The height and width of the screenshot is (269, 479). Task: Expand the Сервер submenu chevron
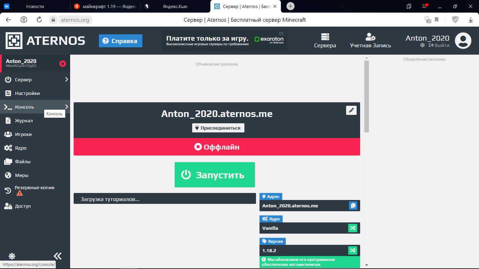pos(66,80)
